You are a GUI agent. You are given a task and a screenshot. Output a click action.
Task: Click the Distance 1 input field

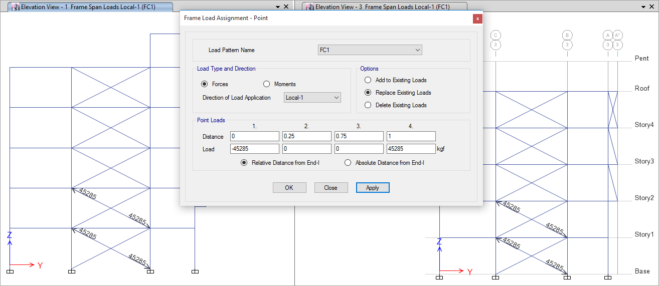click(x=254, y=136)
